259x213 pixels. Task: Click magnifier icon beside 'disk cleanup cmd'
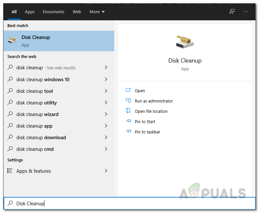(10, 149)
